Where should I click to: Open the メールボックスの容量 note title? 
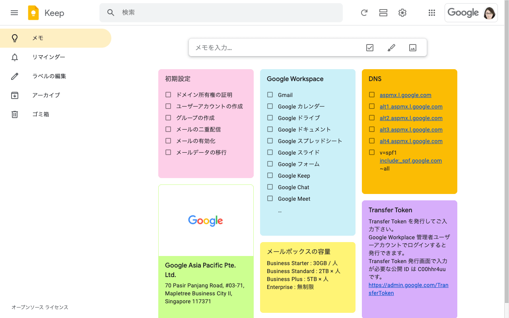tap(299, 252)
